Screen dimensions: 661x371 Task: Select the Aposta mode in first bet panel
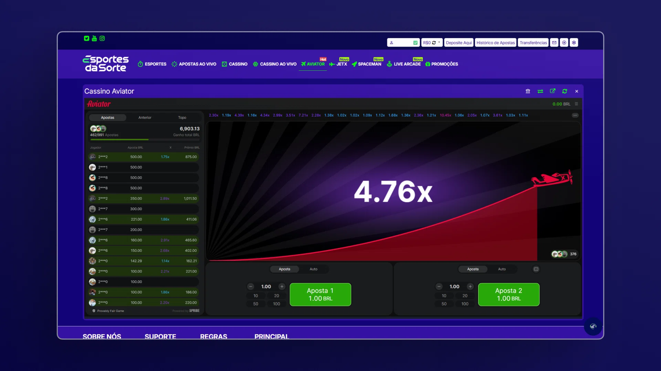(x=284, y=269)
